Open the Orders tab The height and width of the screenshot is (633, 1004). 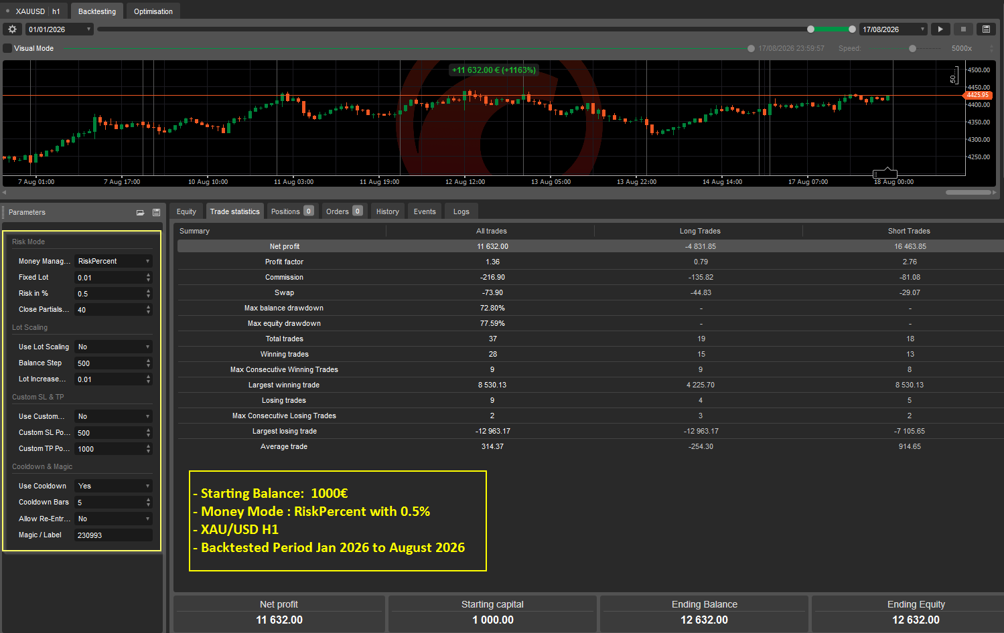pos(344,211)
